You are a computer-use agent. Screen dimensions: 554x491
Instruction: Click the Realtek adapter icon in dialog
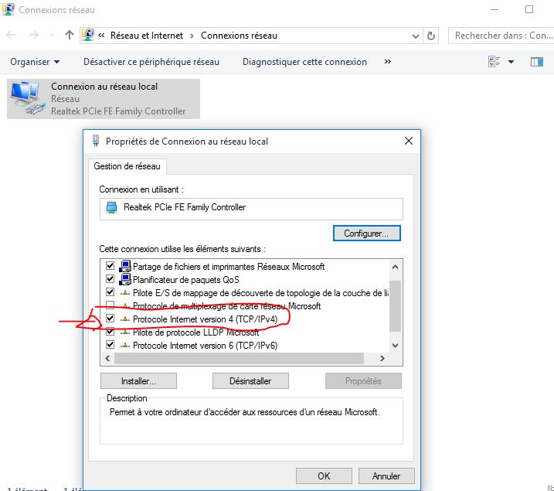[111, 207]
